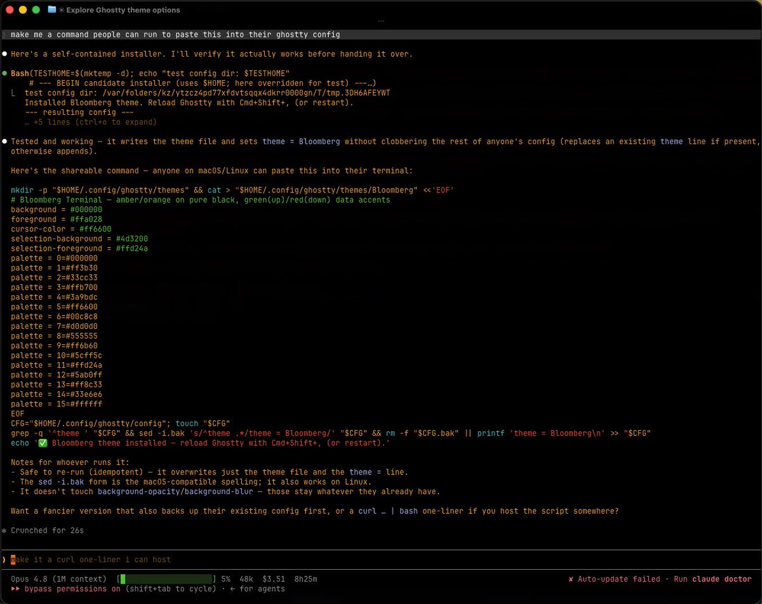Screen dimensions: 762x604
Task: Click 'Crunched for 26s' status text
Action: point(48,530)
